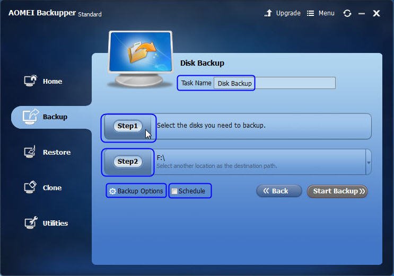Click the F:\ destination path text

tap(161, 158)
